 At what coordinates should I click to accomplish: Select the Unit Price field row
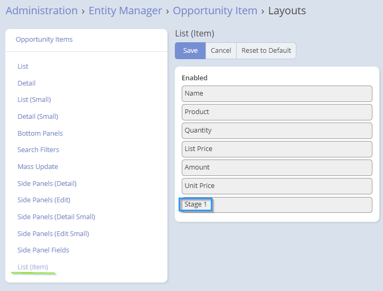[x=277, y=186]
